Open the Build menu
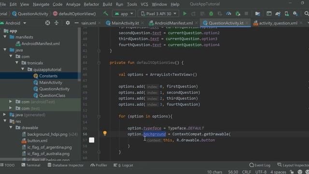 (107, 4)
